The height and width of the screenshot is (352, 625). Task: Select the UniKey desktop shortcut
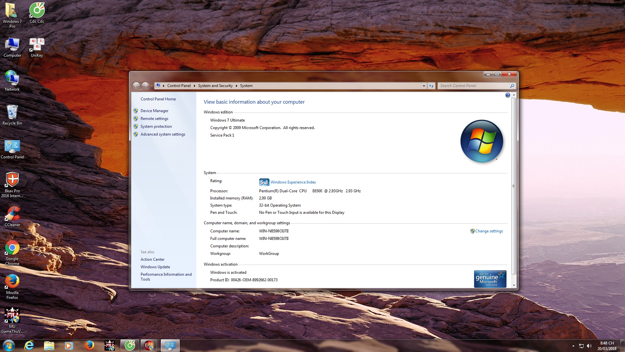coord(37,48)
